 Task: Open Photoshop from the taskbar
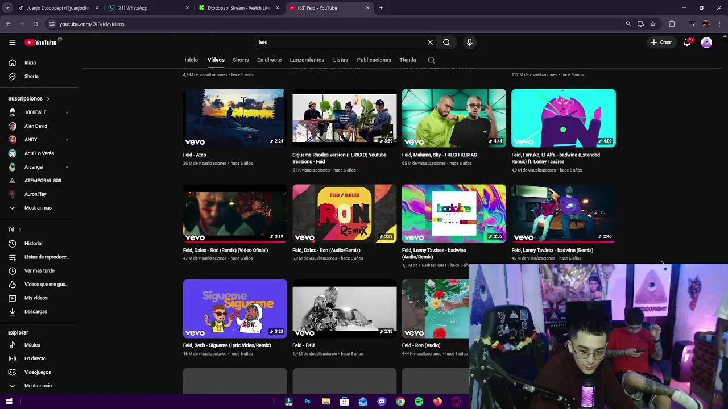point(307,402)
